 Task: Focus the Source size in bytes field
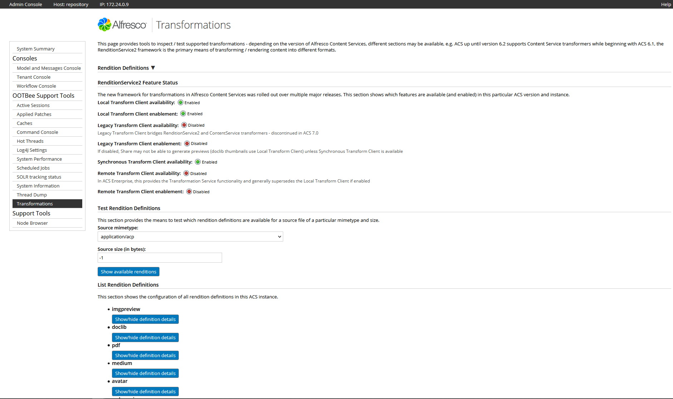coord(160,258)
